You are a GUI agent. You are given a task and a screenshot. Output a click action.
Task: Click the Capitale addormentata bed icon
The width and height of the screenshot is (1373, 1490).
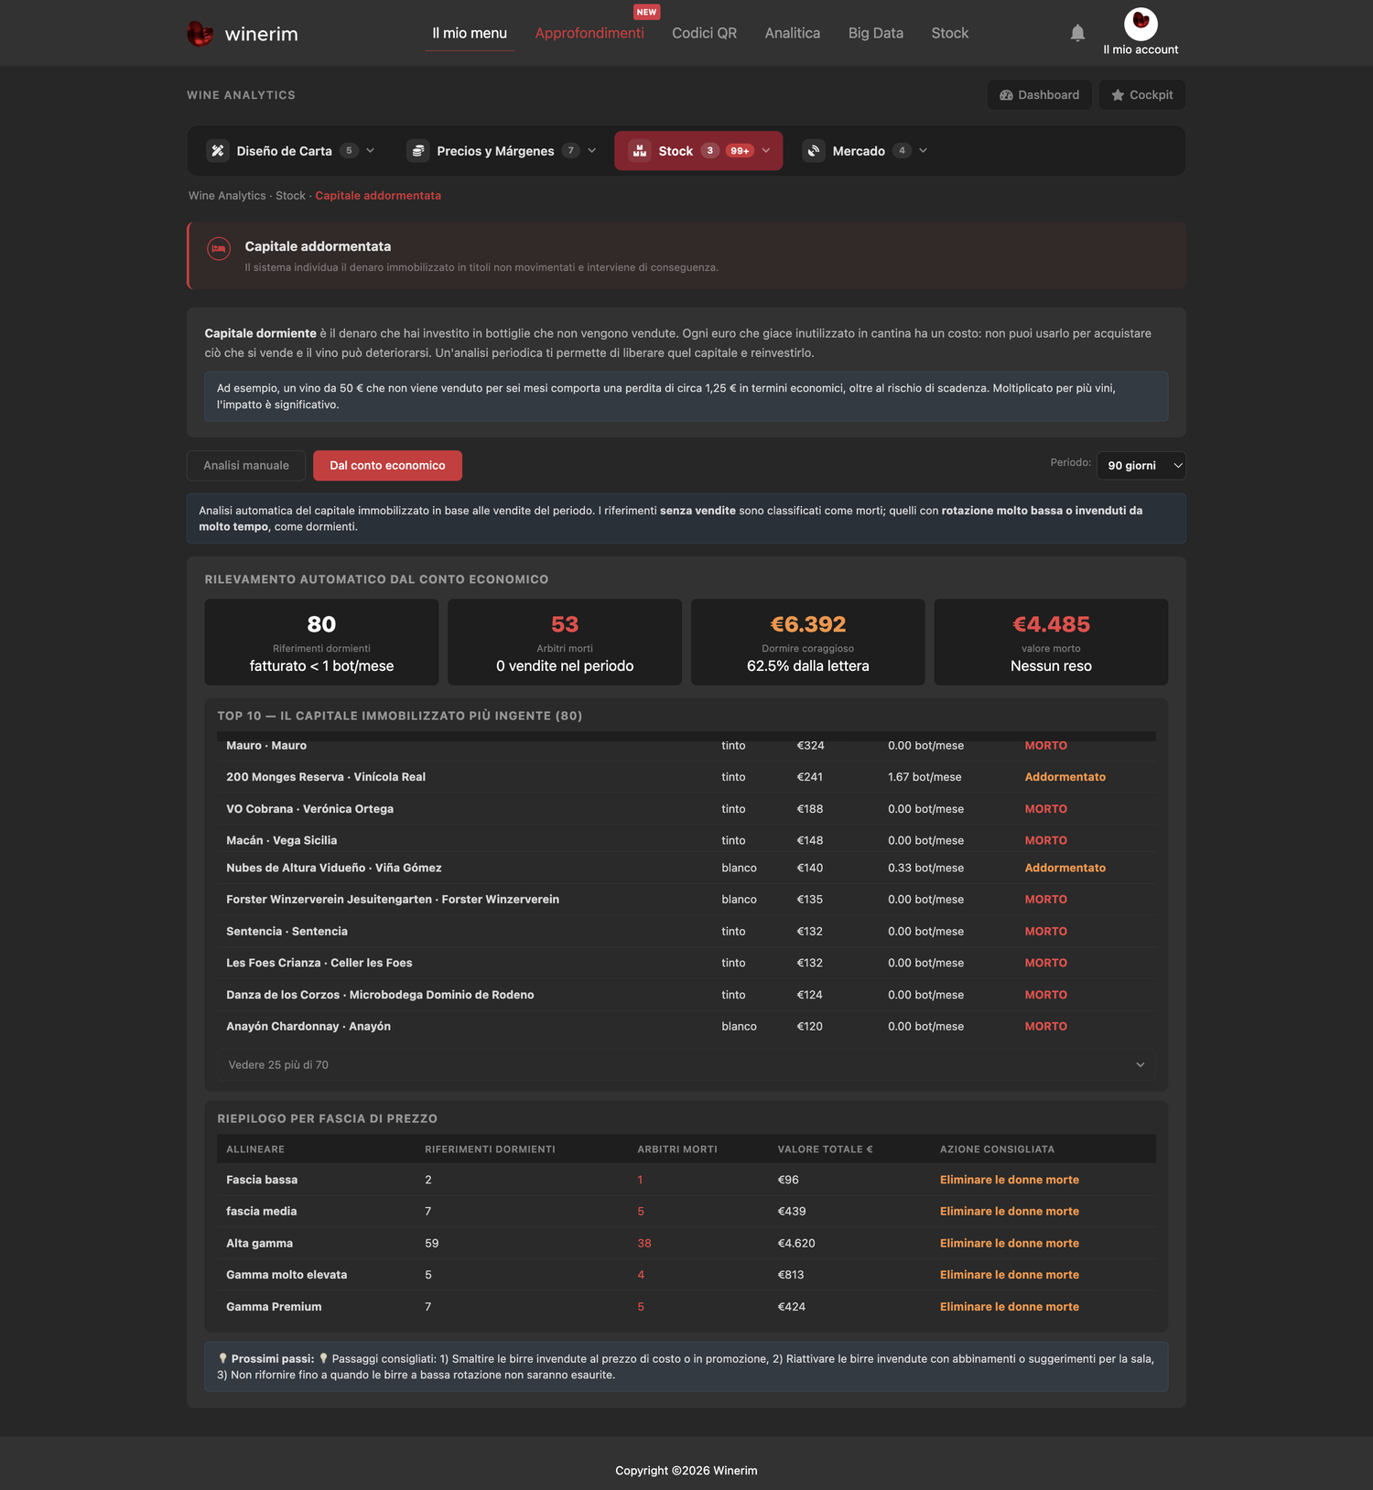click(219, 248)
